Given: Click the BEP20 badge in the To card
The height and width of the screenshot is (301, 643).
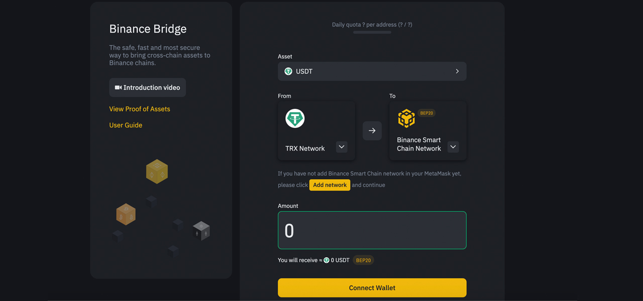Looking at the screenshot, I should tap(426, 113).
